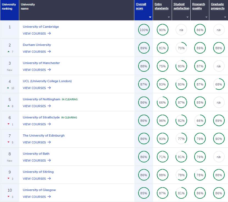Open University of Manchester link
228x202 pixels.
pyautogui.click(x=41, y=63)
